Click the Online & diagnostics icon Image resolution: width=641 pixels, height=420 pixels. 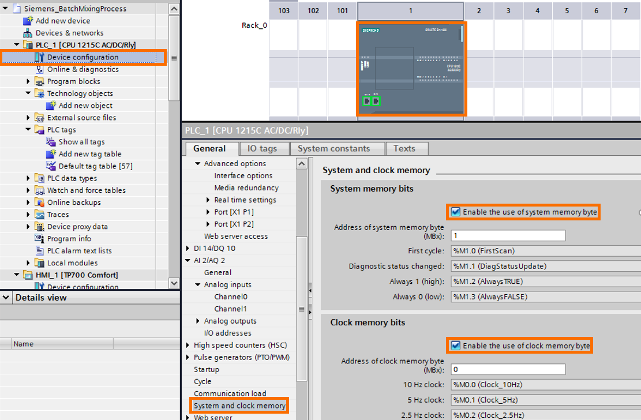pyautogui.click(x=39, y=69)
